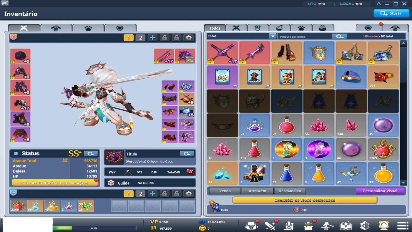Select the blue goggles cap item
This screenshot has width=412, height=232.
point(351,77)
